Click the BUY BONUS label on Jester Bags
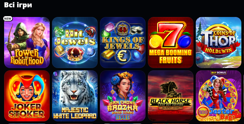Screen dimensions: 244x124 pyautogui.click(x=218, y=72)
